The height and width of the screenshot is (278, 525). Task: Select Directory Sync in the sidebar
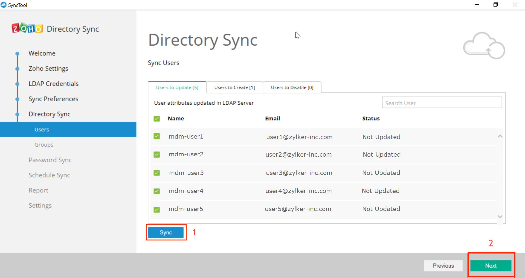[50, 114]
